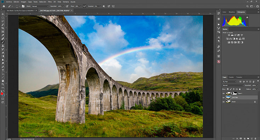Add a Black & White adjustment
This screenshot has height=140, width=260.
tap(234, 39)
